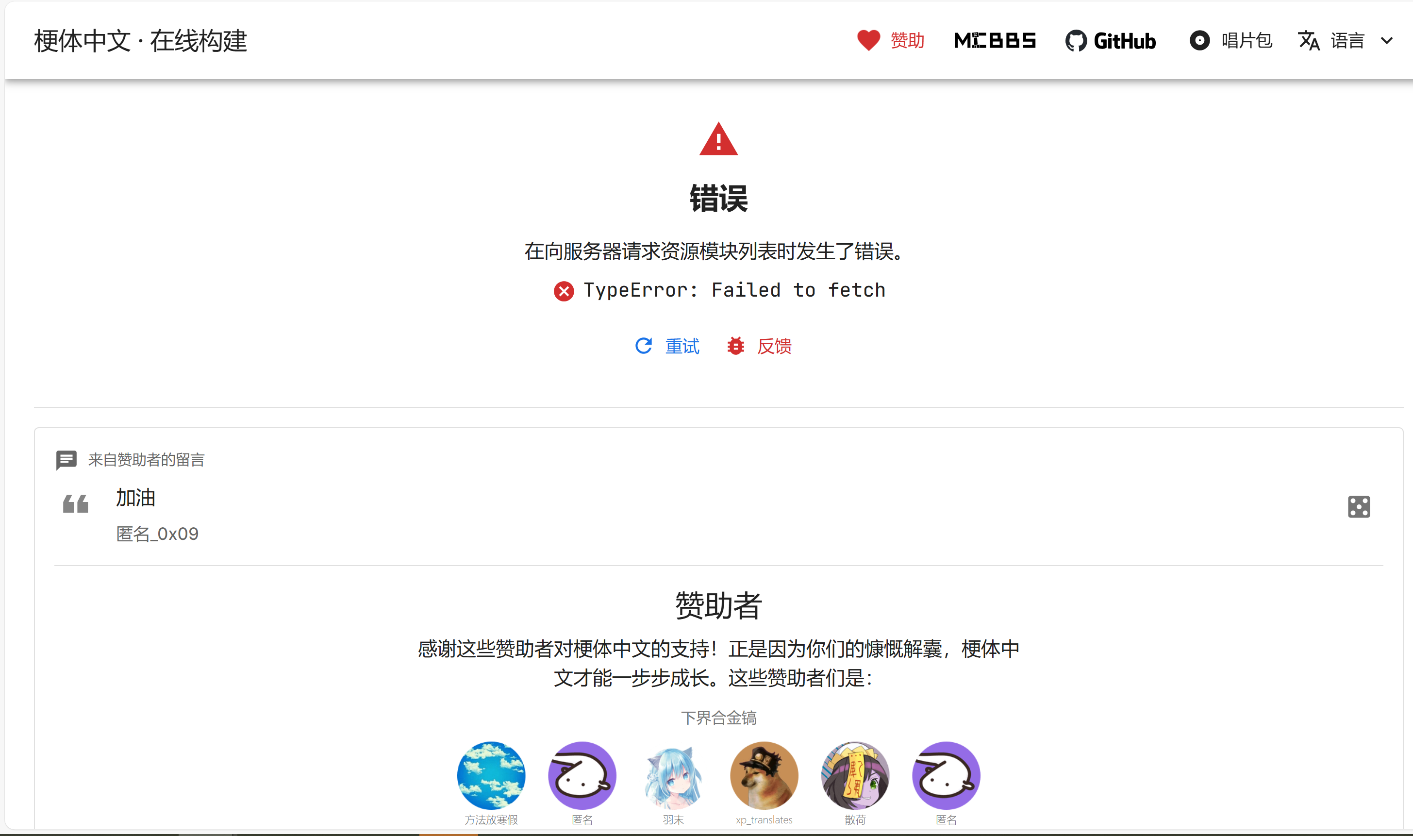
Task: Open the 语言 language menu
Action: (1347, 41)
